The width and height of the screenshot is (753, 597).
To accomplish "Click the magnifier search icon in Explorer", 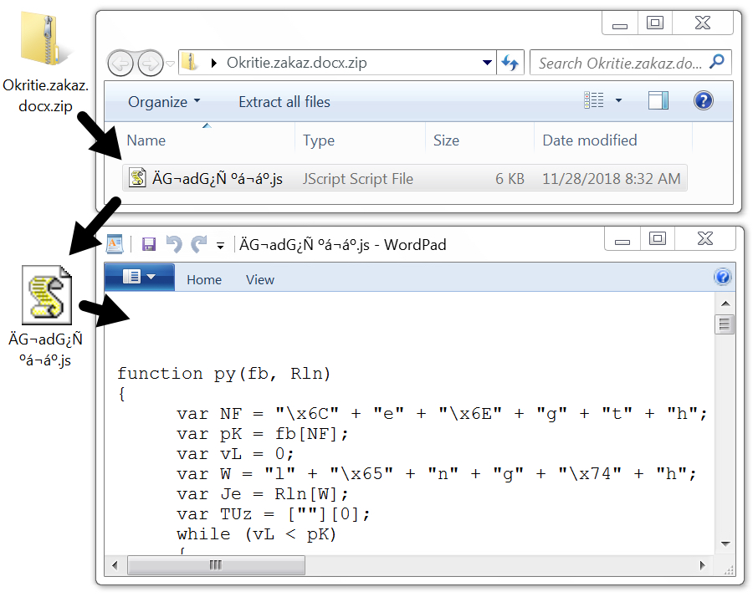I will click(x=717, y=62).
